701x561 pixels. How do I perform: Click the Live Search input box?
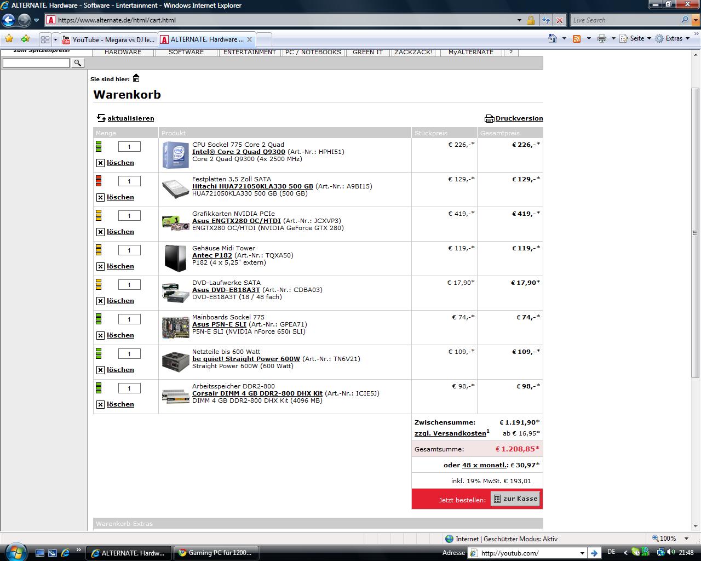(625, 20)
